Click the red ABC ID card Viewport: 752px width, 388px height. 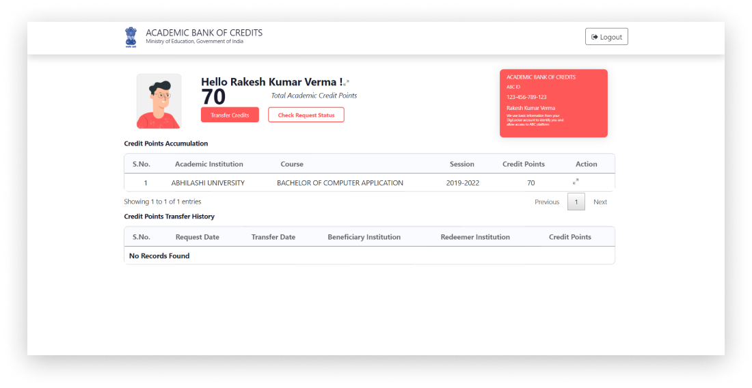click(553, 103)
